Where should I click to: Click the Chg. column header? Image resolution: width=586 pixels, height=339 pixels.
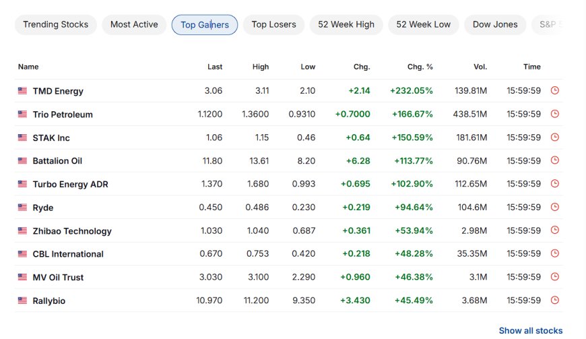click(x=362, y=67)
